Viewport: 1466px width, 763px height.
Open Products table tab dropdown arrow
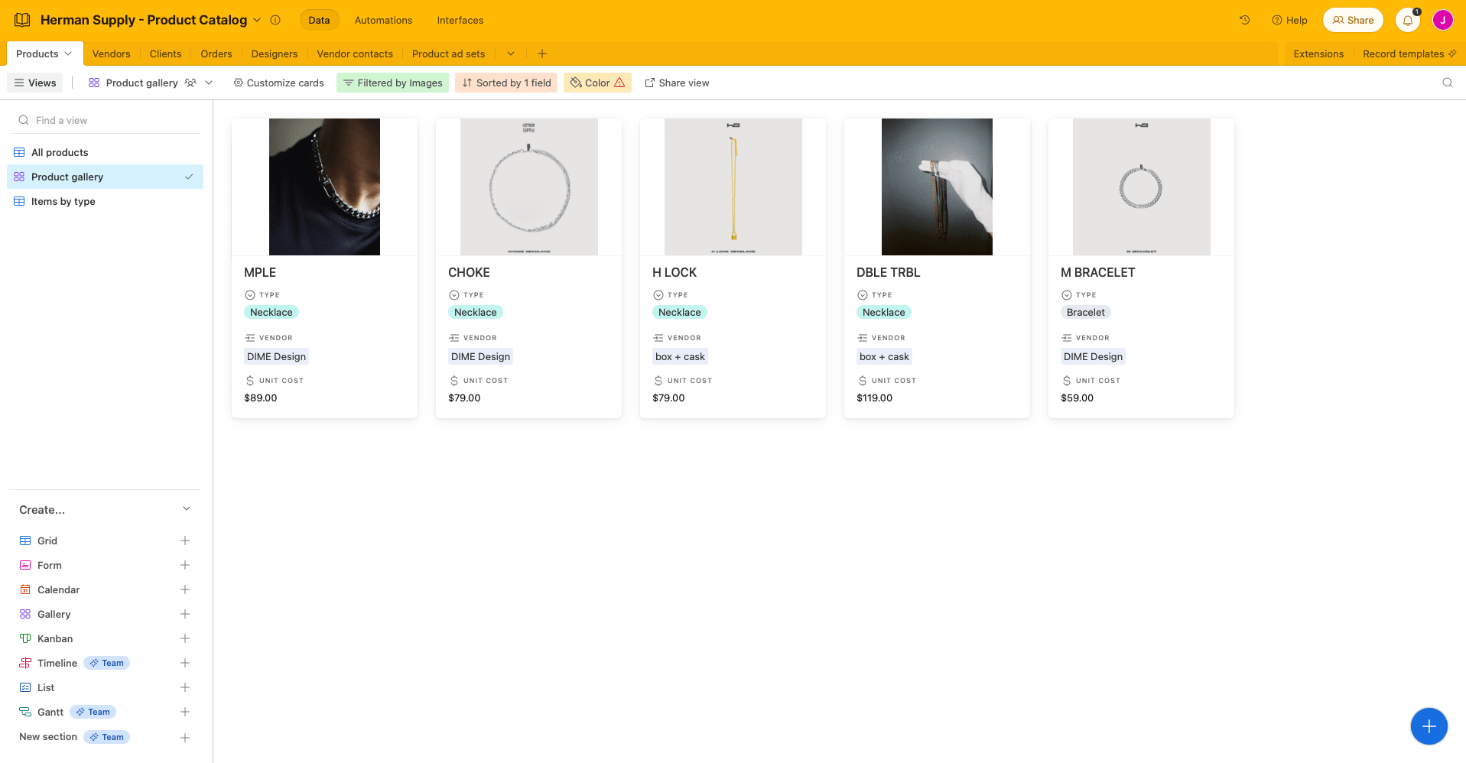(68, 54)
